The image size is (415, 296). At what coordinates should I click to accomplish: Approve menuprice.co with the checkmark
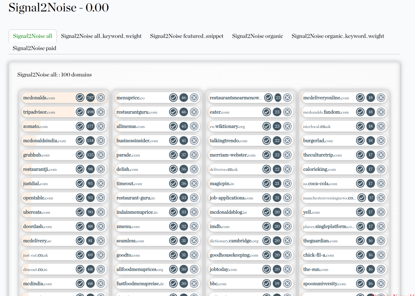[x=173, y=98]
